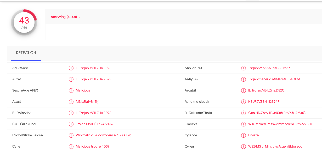Click the 'Gen:NN.ZemsilF.34088.Bm0@a4rAuGi' detection text
The width and height of the screenshot is (322, 152).
click(277, 113)
